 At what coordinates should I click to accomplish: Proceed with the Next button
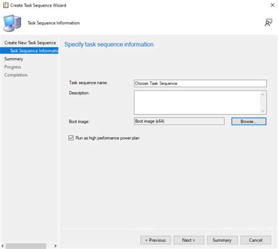pos(189,240)
